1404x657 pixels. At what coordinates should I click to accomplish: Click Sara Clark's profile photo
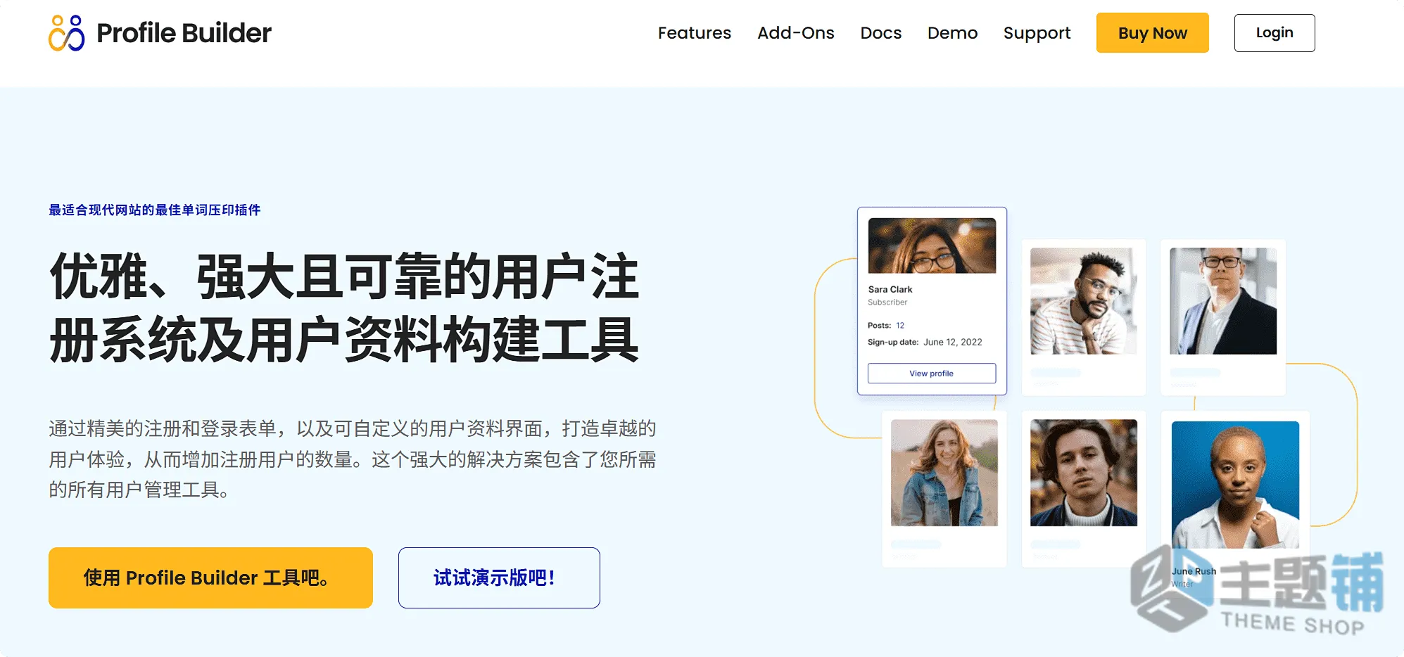pyautogui.click(x=932, y=245)
